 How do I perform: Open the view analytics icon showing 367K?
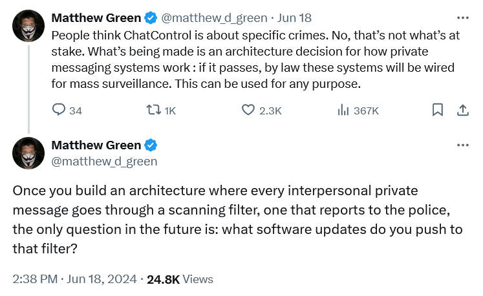point(343,111)
